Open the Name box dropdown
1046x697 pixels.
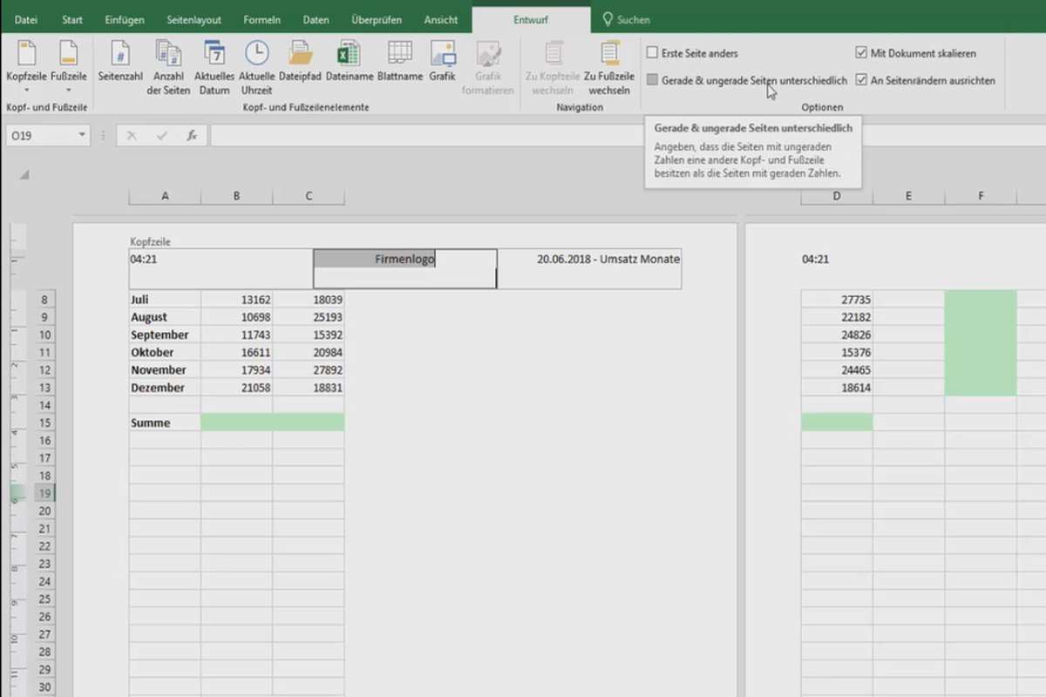coord(82,135)
